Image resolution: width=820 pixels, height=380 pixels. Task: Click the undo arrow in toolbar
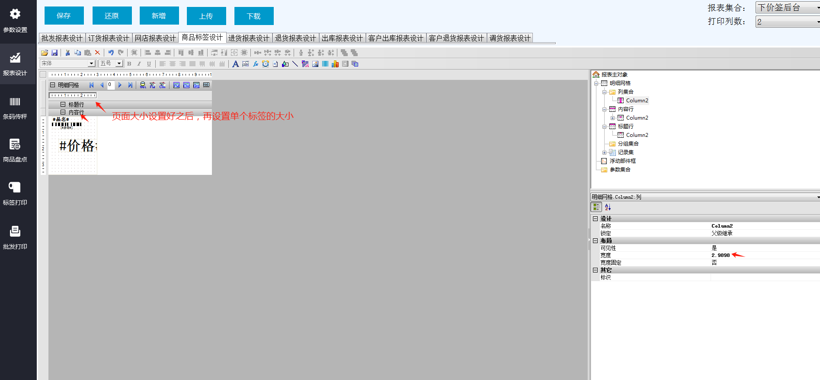(x=111, y=53)
